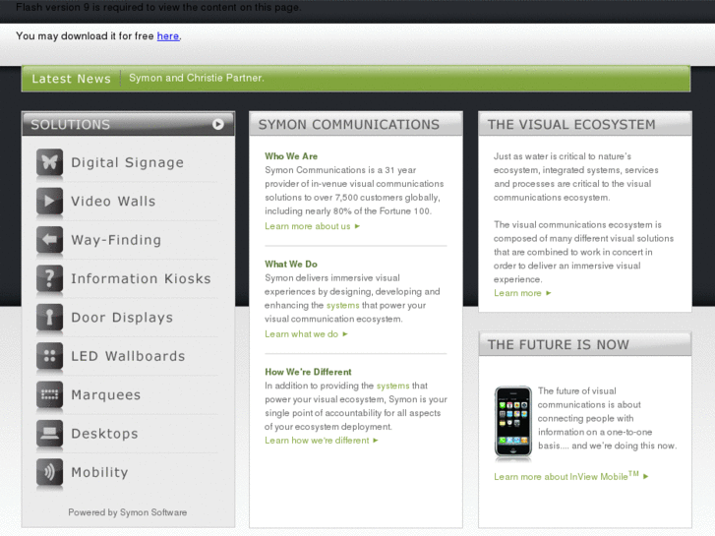Click the Way-Finding arrow icon

pyautogui.click(x=50, y=240)
